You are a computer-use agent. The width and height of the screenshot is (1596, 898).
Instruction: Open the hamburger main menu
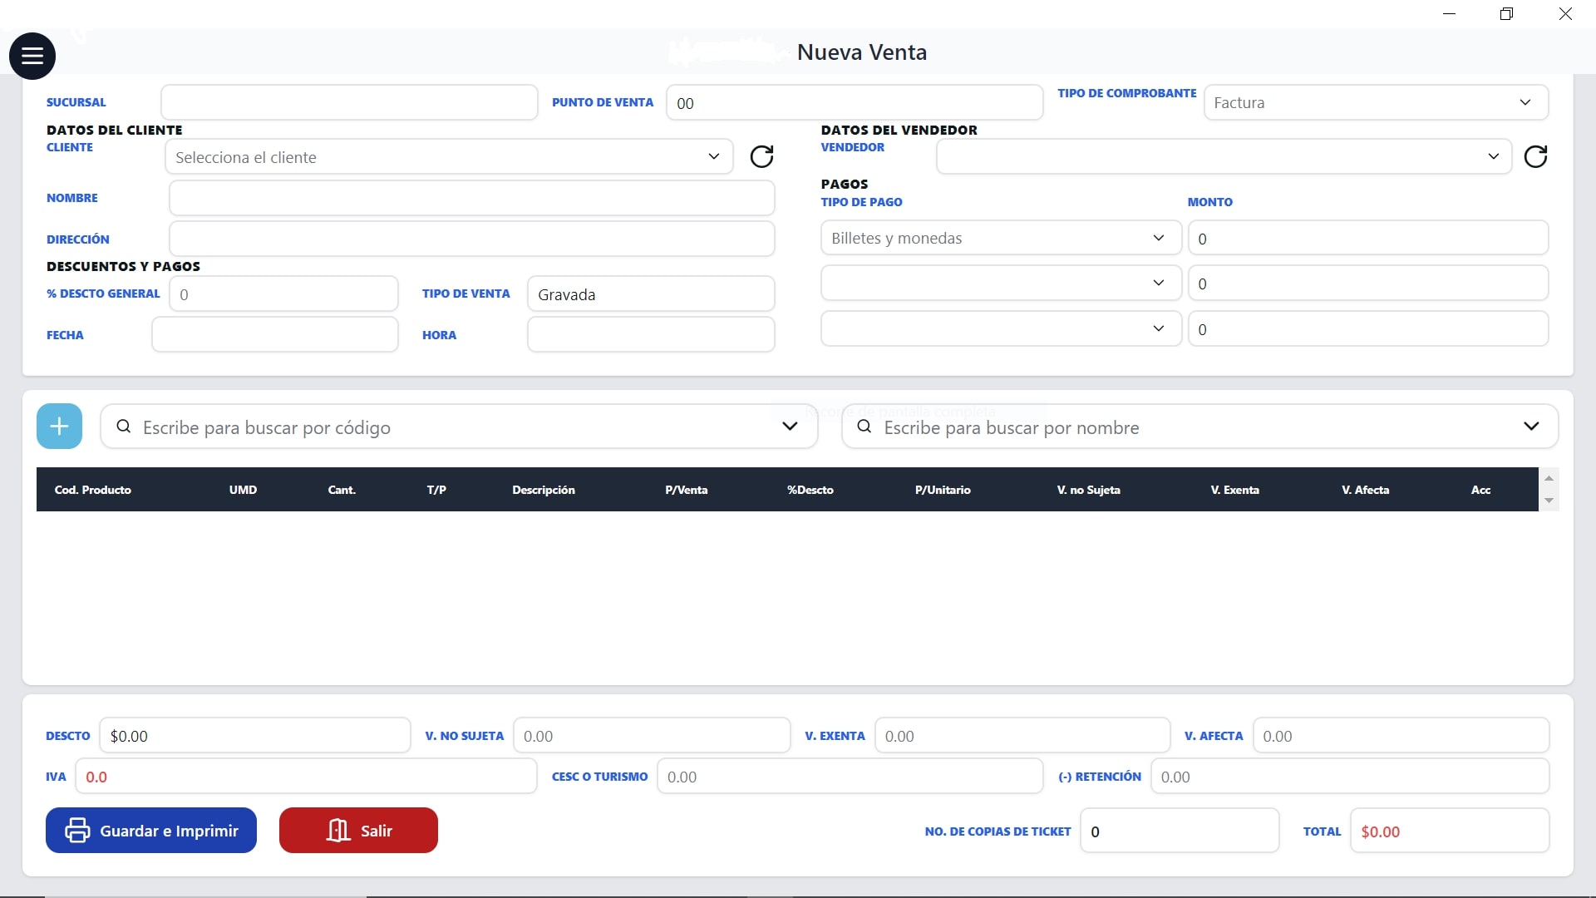tap(32, 56)
